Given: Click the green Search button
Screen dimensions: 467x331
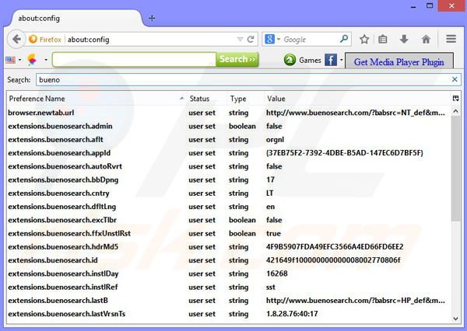Looking at the screenshot, I should pos(237,60).
